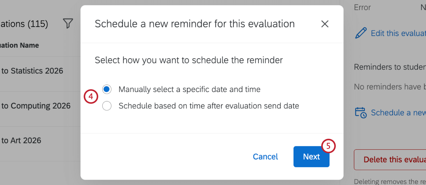Image resolution: width=426 pixels, height=185 pixels.
Task: Click the 'Schedule based on time after' label
Action: [209, 106]
